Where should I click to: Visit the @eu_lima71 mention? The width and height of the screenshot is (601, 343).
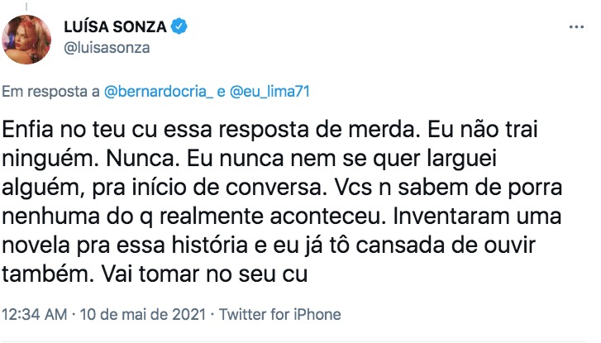tap(271, 91)
